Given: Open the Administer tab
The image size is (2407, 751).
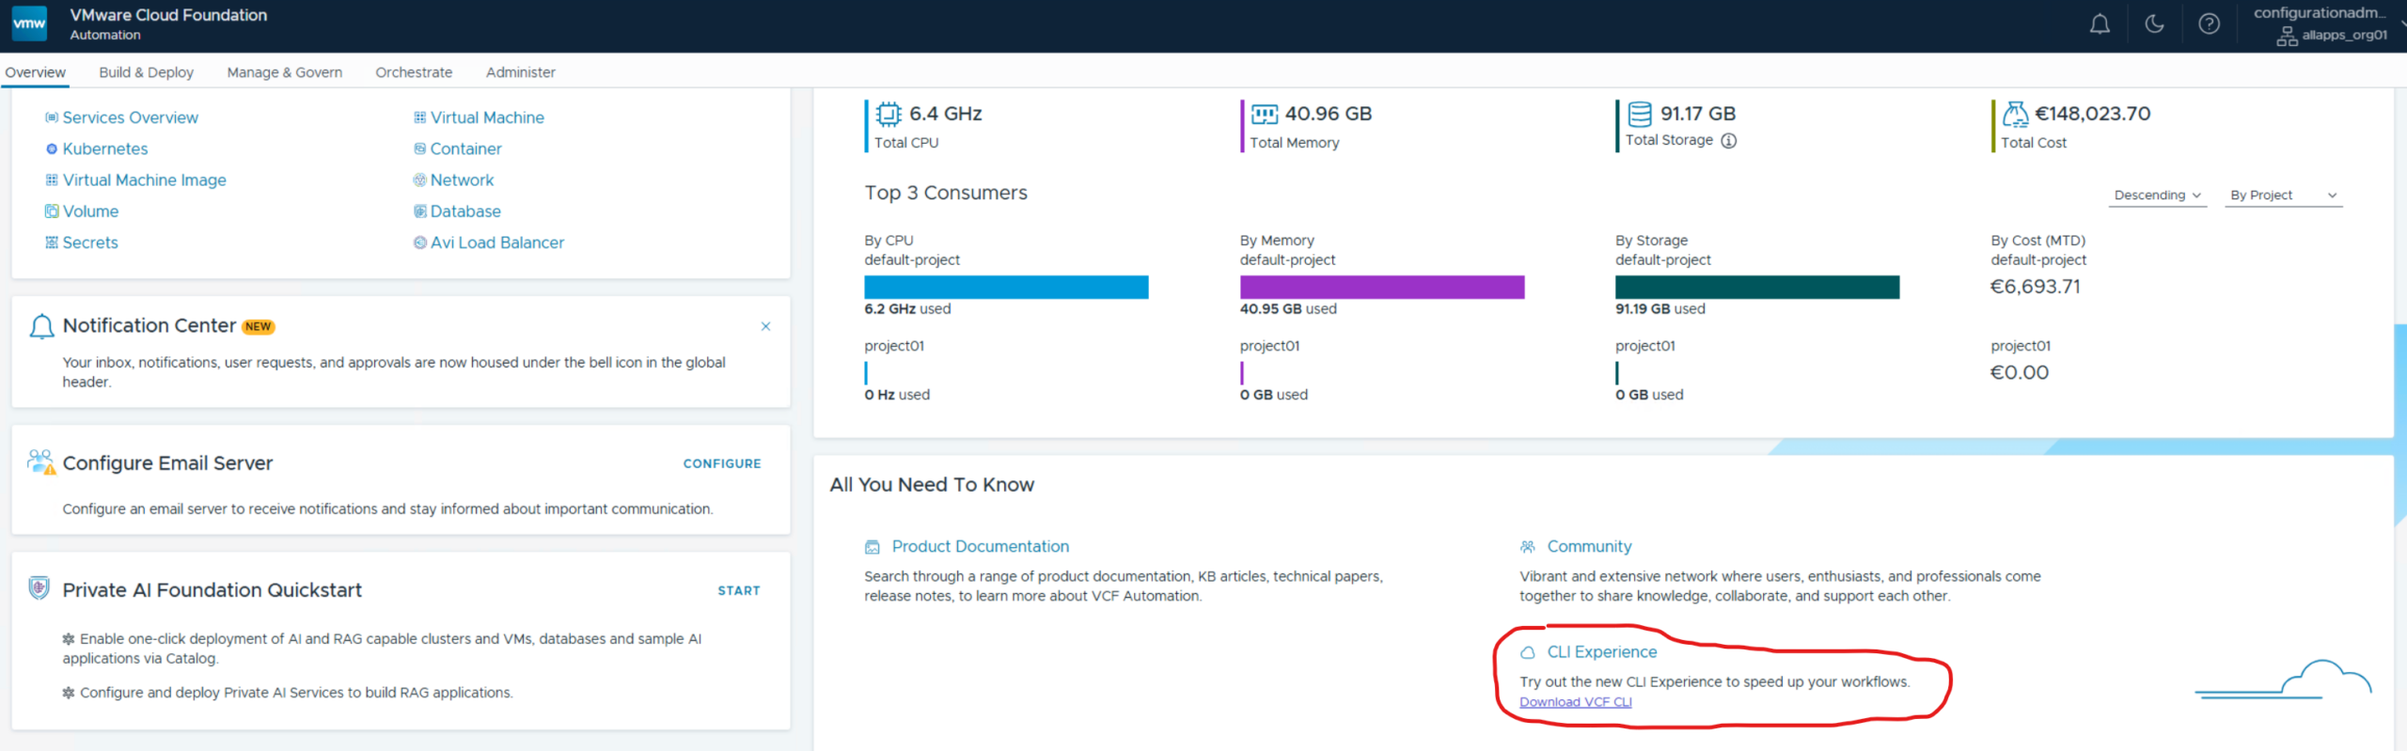Looking at the screenshot, I should (520, 72).
